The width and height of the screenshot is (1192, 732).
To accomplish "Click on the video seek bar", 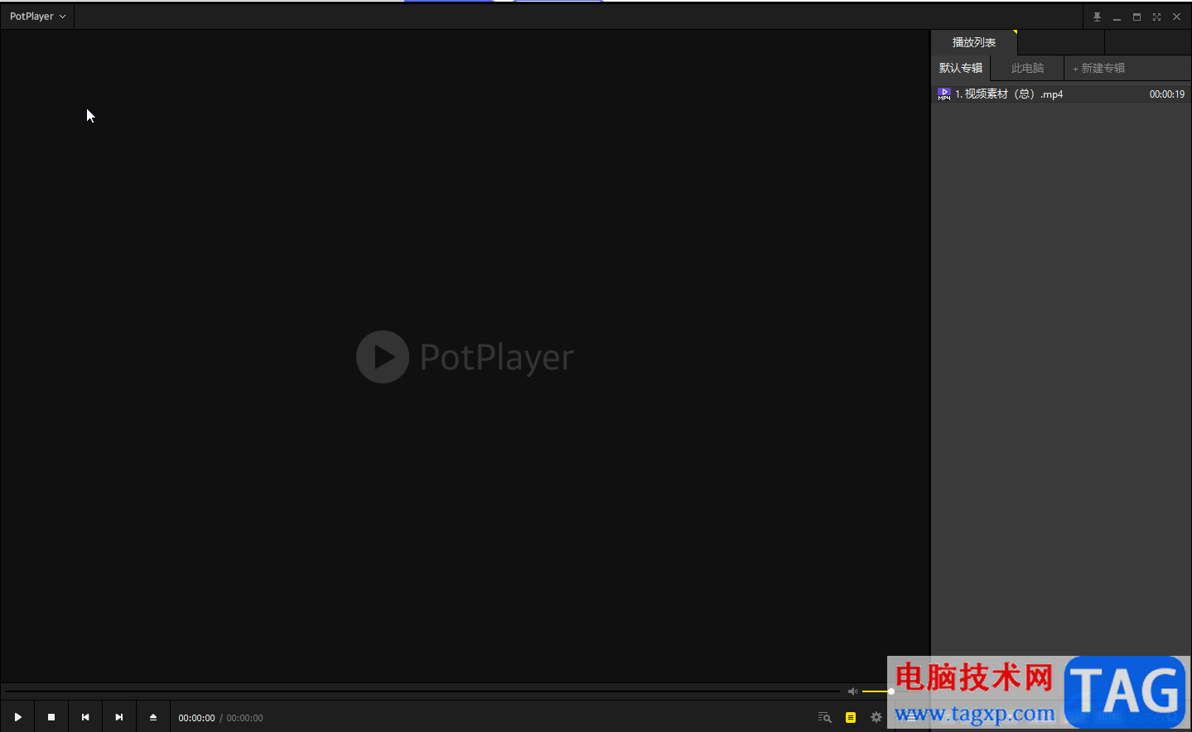I will point(422,691).
